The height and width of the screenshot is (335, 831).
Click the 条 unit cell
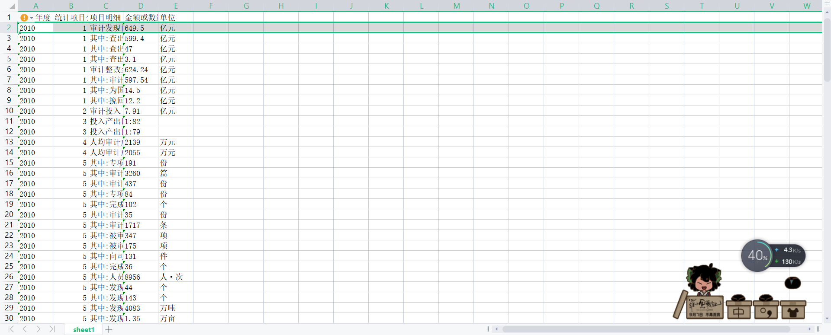(176, 225)
